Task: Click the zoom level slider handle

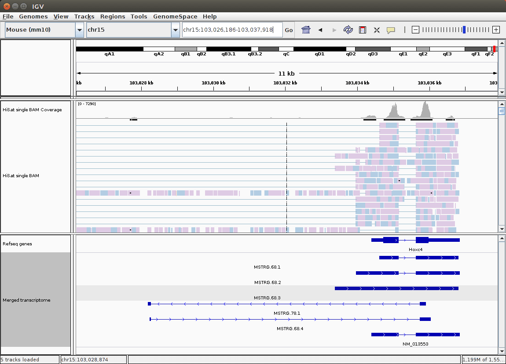Action: pos(464,30)
